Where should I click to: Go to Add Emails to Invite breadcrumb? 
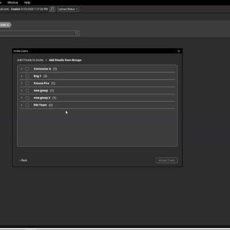click(30, 60)
